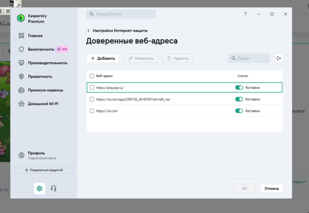309x213 pixels.
Task: Open the Премиум-сервисы section
Action: pos(45,90)
